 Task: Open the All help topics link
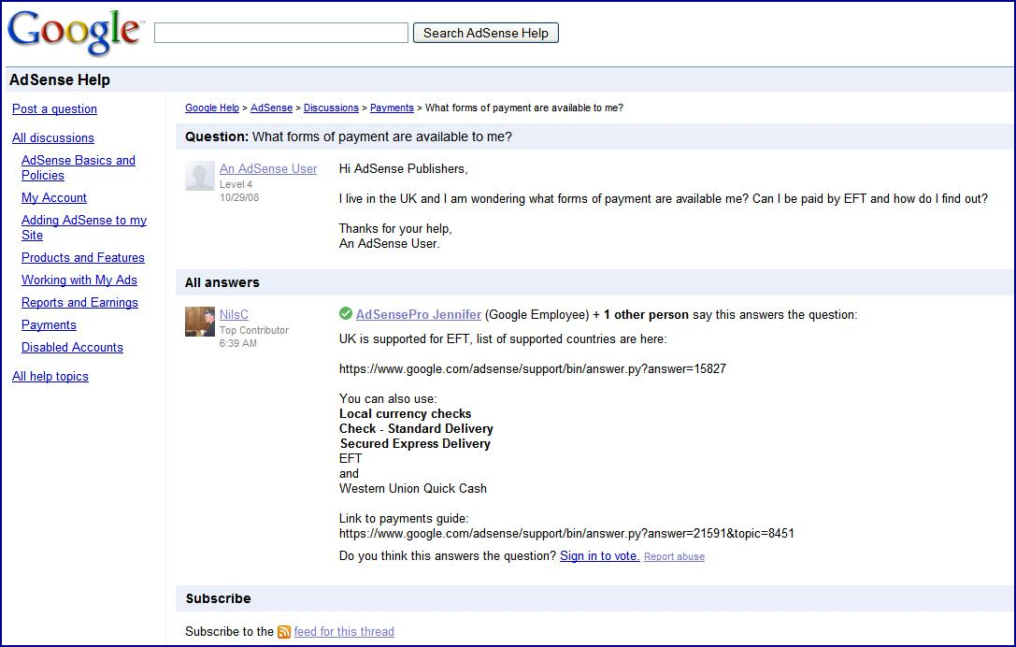coord(50,377)
